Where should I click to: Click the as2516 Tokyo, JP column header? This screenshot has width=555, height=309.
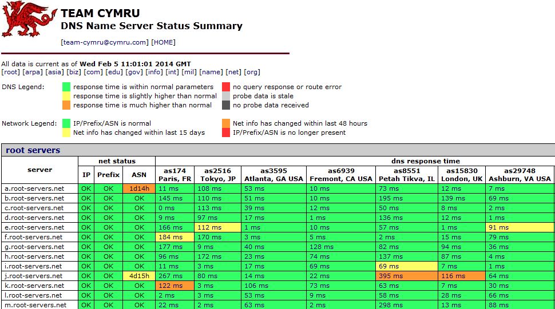pos(217,175)
